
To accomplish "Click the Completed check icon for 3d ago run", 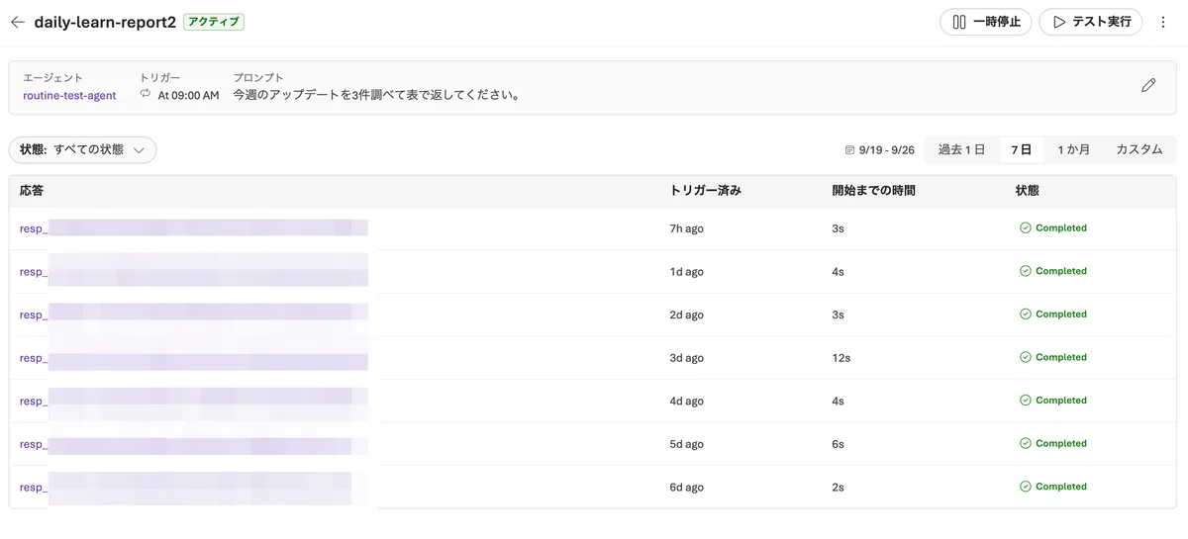I will coord(1026,357).
